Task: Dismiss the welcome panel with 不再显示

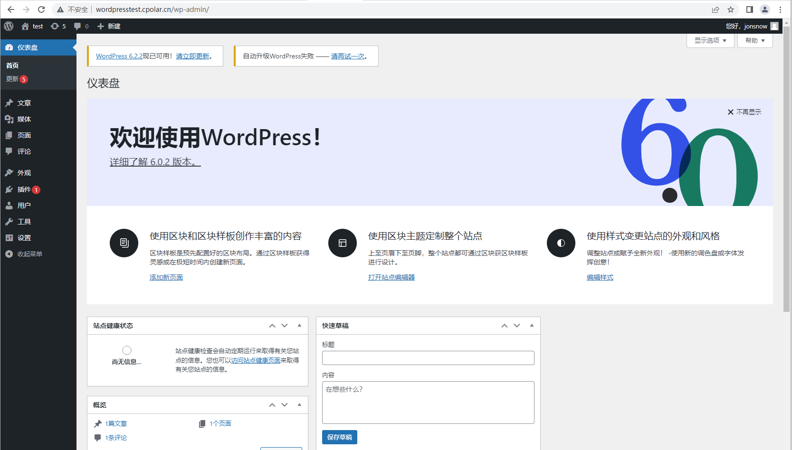Action: pyautogui.click(x=744, y=112)
